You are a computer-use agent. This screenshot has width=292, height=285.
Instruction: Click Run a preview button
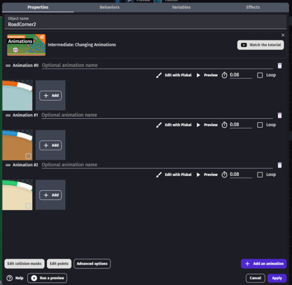(x=47, y=278)
